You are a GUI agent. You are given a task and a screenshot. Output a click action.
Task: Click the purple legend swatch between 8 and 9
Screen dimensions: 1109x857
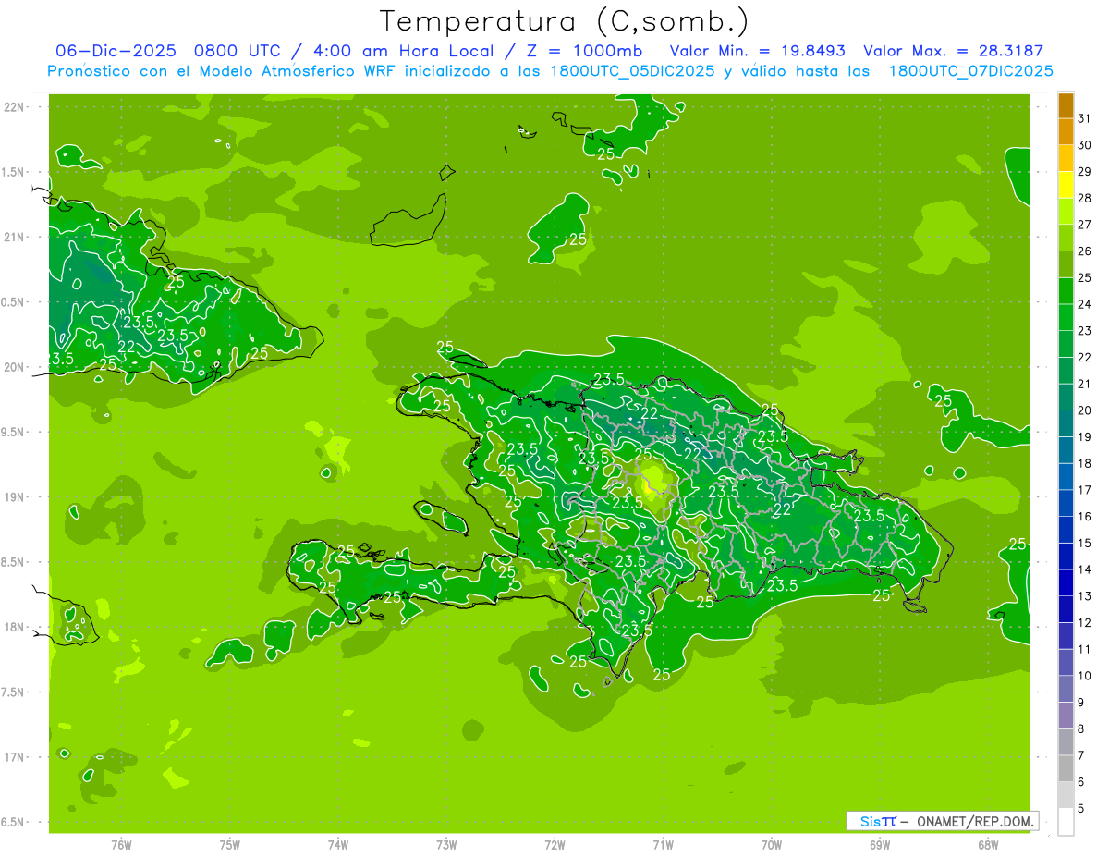1066,716
